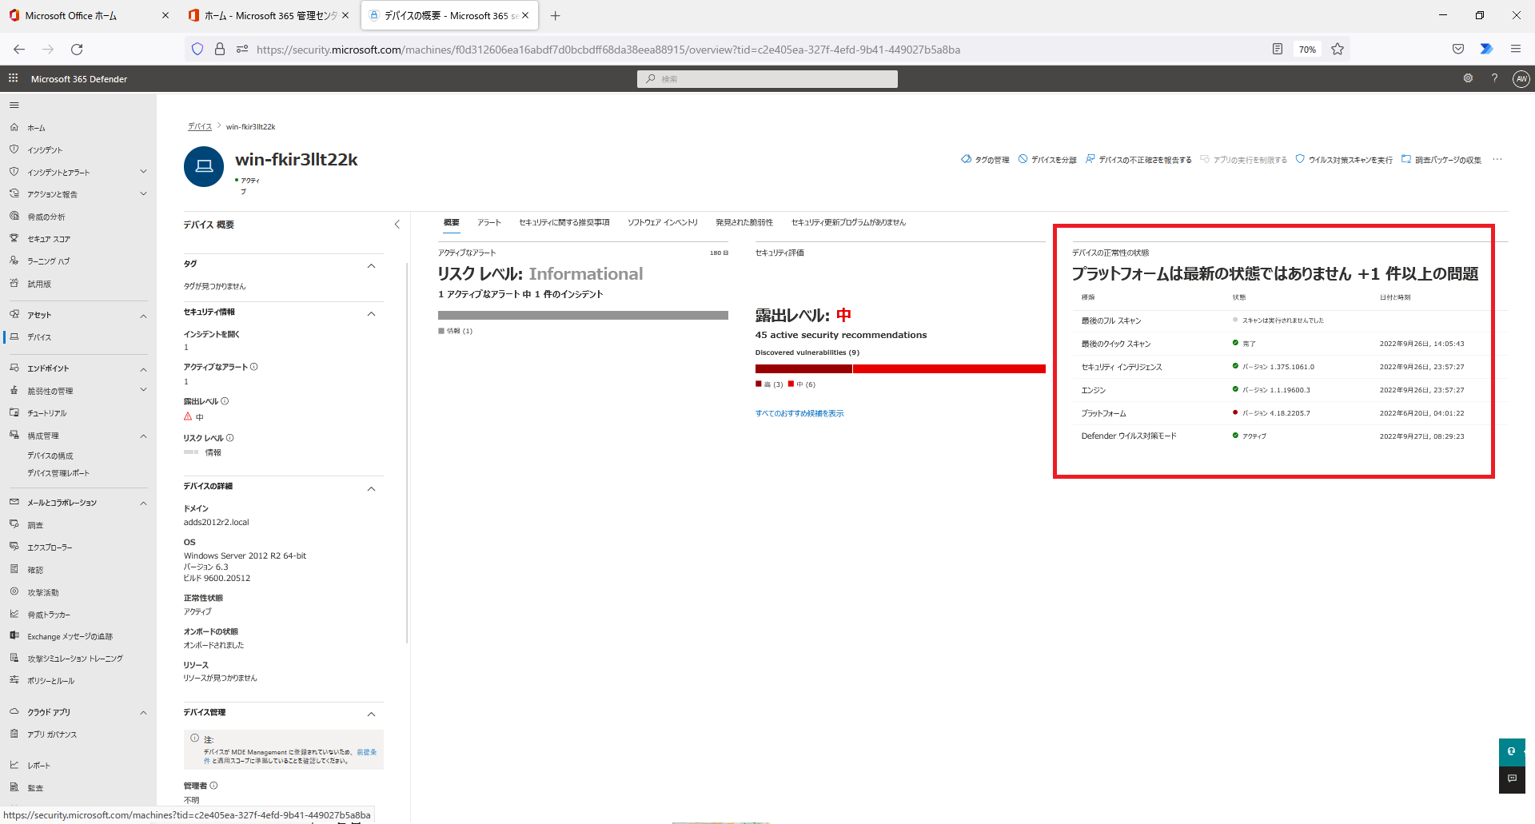Click タグの管理 button
The width and height of the screenshot is (1535, 824).
point(985,160)
